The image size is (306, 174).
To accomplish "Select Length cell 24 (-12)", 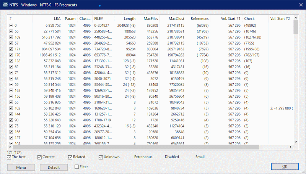I will [x=129, y=85].
